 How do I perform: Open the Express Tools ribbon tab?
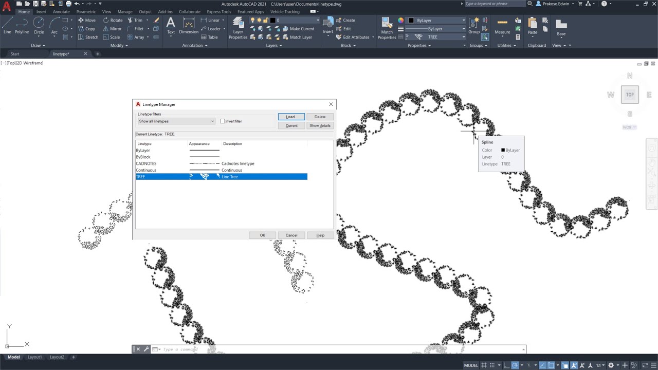coord(219,12)
